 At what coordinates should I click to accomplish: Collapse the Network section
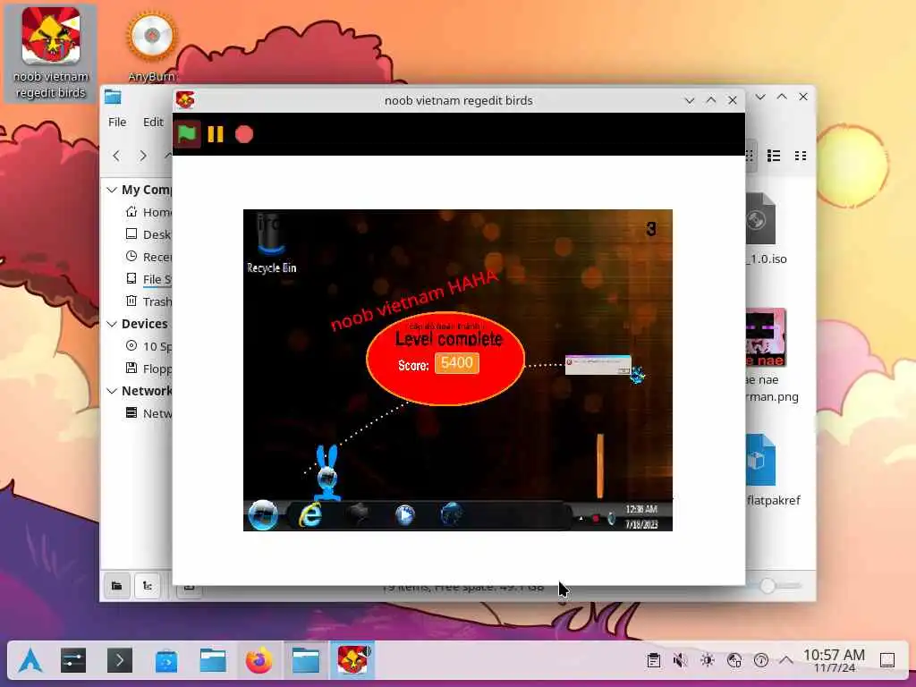point(112,391)
